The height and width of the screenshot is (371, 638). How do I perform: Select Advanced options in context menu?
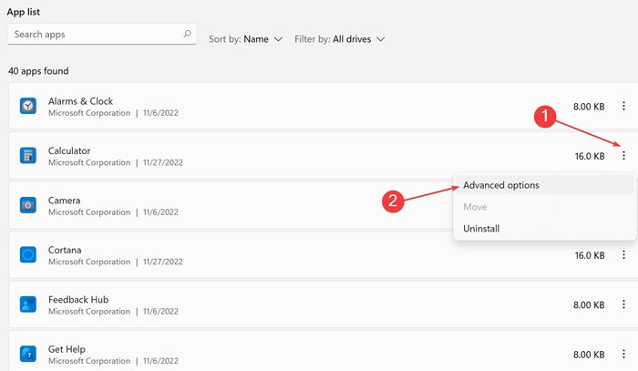(501, 185)
